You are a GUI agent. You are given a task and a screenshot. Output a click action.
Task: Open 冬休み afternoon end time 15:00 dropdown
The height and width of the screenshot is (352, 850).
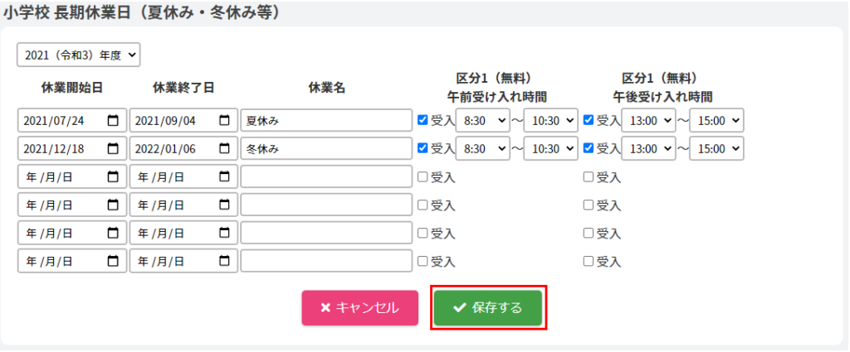click(716, 149)
